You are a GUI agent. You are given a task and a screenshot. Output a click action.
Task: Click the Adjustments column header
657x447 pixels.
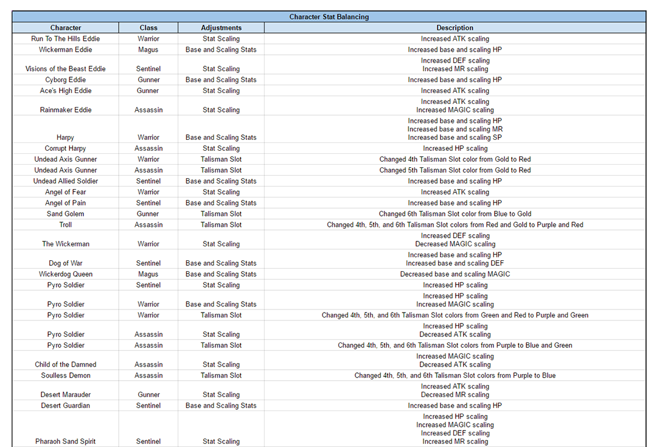221,28
